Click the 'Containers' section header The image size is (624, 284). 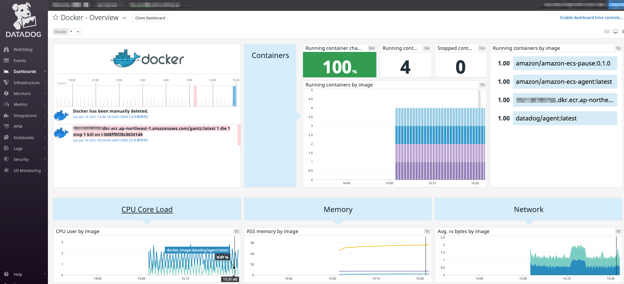coord(270,56)
